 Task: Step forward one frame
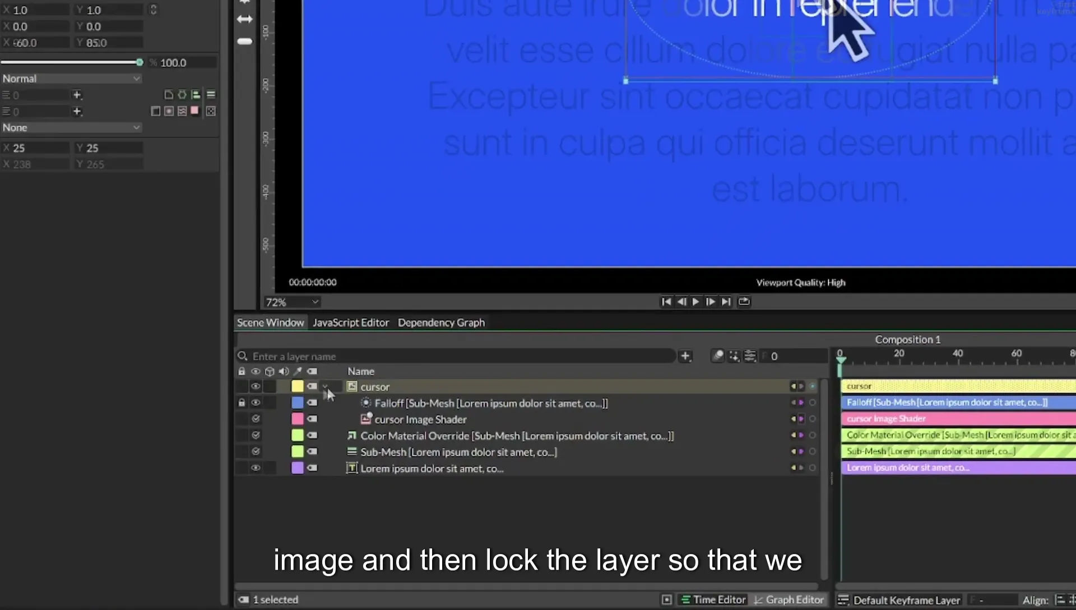click(x=711, y=302)
